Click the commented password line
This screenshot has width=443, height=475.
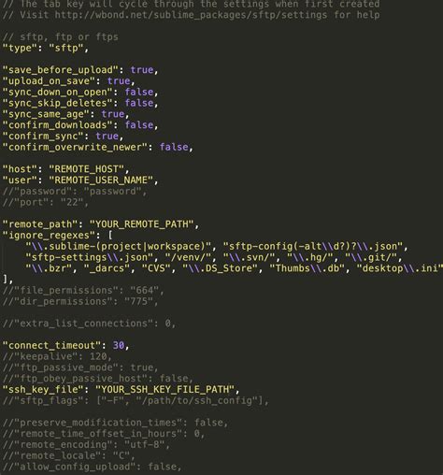tap(75, 191)
